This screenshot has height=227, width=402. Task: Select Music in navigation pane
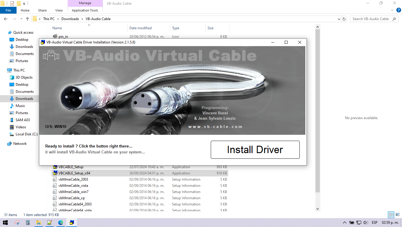pos(20,106)
